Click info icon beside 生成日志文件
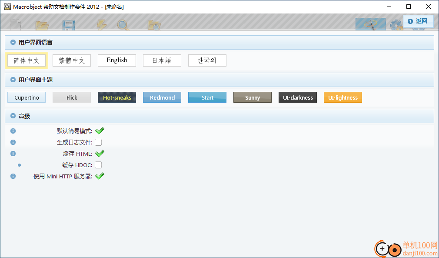439x258 pixels. pyautogui.click(x=13, y=142)
